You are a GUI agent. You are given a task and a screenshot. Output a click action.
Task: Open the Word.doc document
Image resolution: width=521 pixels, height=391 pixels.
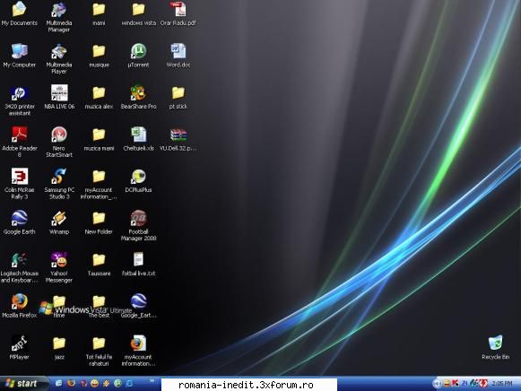click(178, 56)
